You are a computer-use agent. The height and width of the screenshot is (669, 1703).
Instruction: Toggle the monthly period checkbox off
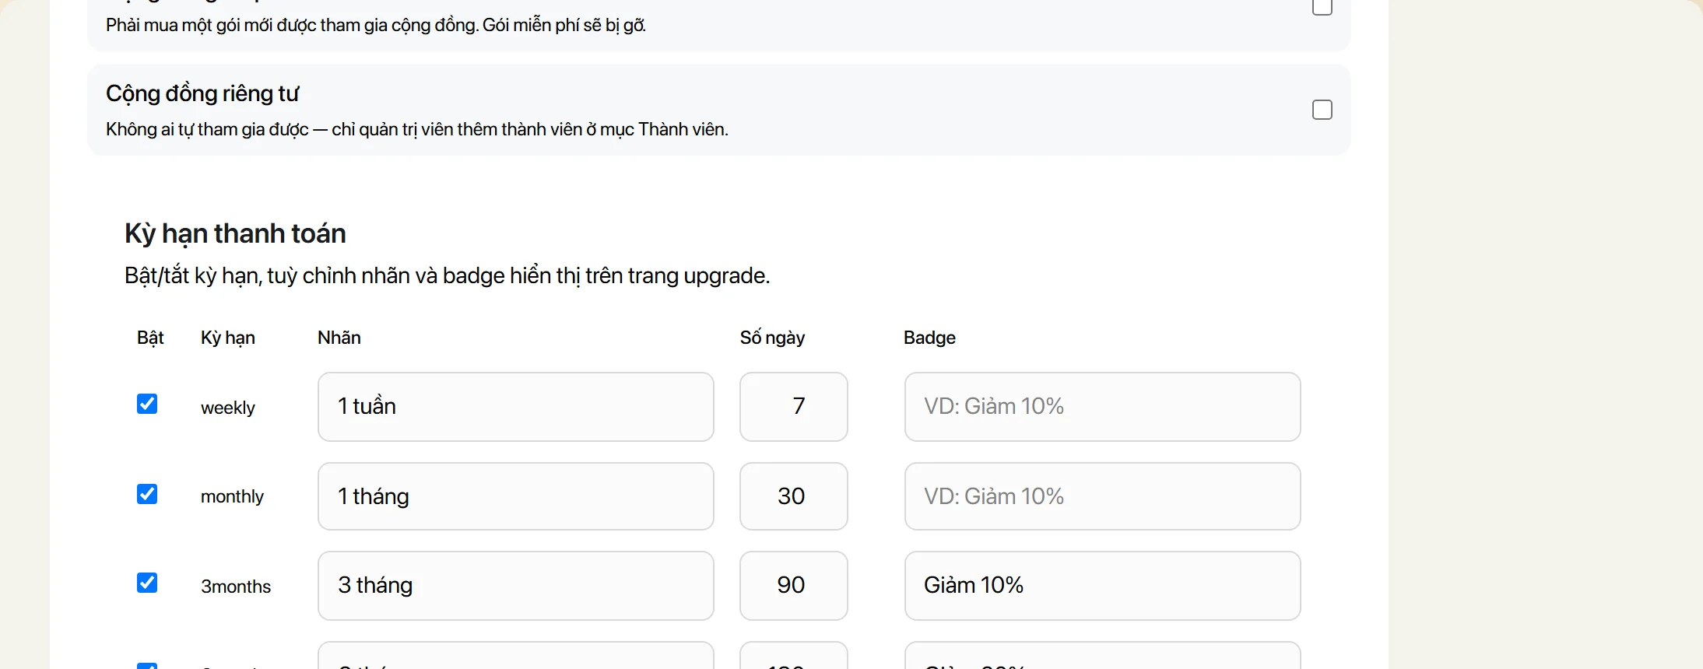click(x=147, y=494)
